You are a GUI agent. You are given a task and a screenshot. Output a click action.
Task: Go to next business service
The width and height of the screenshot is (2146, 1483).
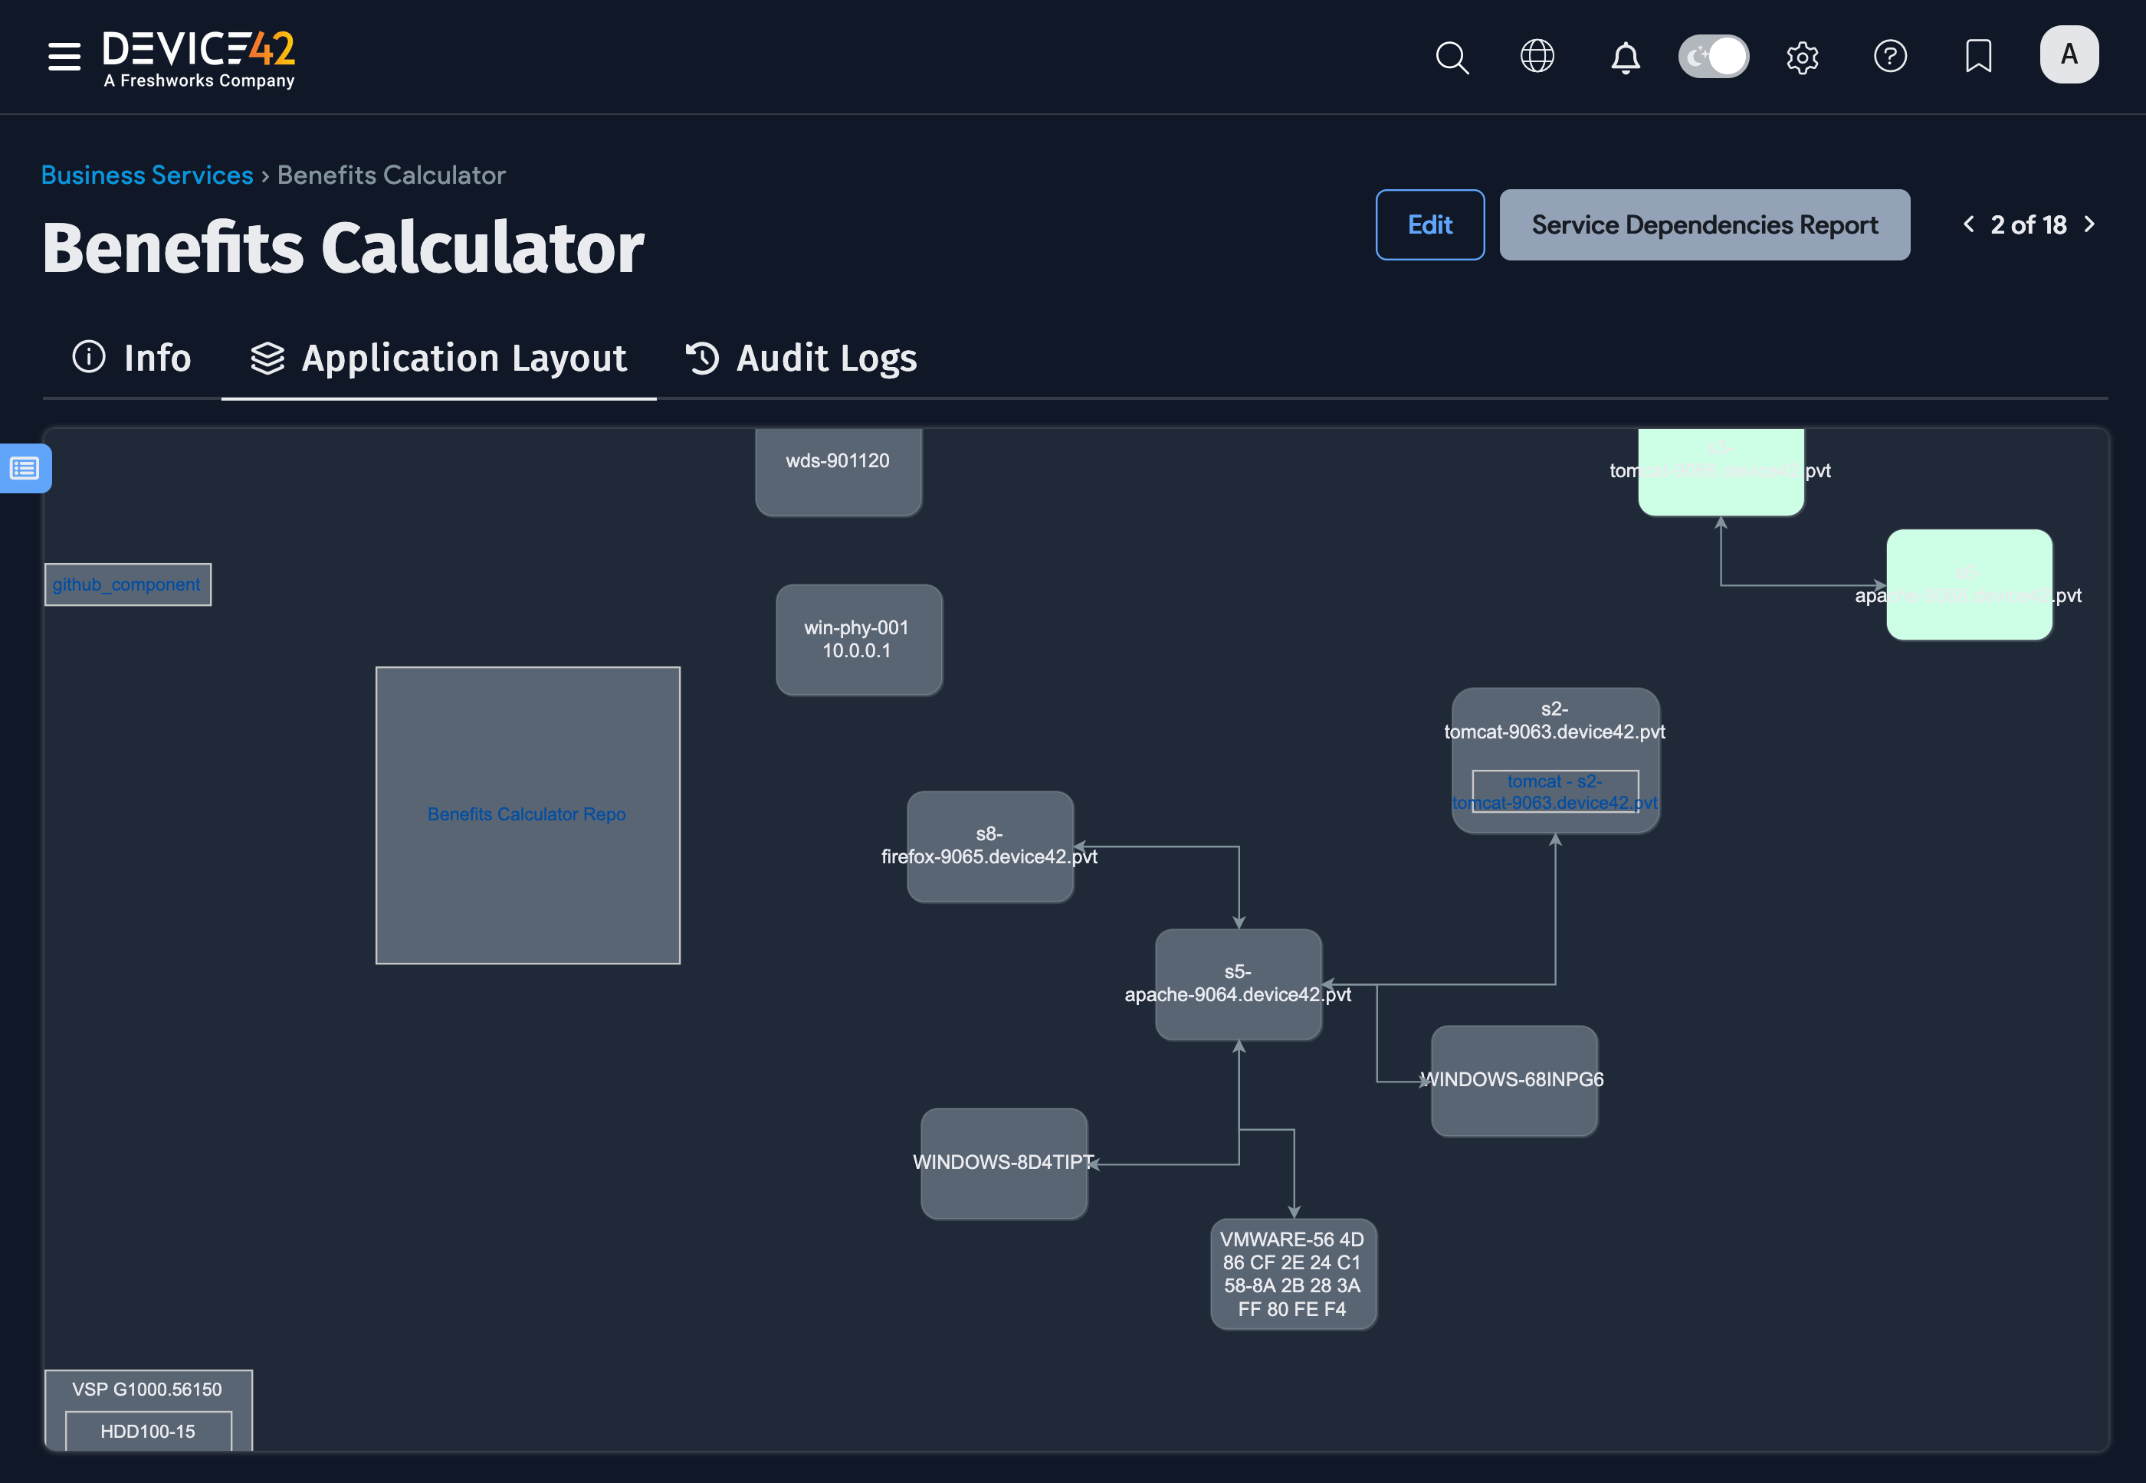click(2090, 224)
